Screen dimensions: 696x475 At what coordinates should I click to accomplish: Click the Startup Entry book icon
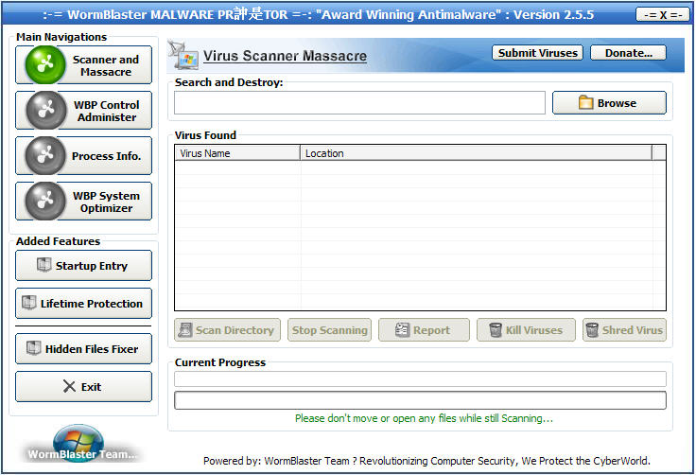[x=43, y=266]
